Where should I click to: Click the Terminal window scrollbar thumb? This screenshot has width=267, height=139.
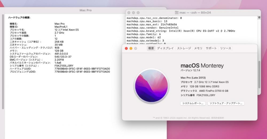pyautogui.click(x=259, y=74)
